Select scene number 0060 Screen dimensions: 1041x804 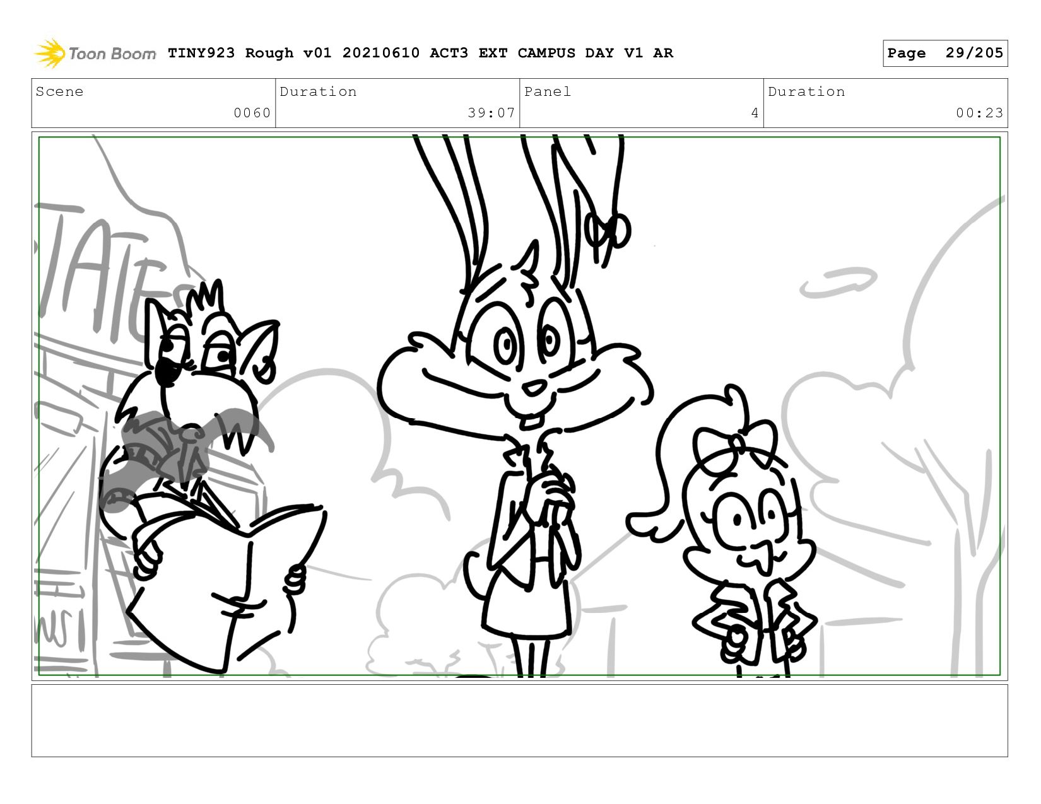pos(252,113)
